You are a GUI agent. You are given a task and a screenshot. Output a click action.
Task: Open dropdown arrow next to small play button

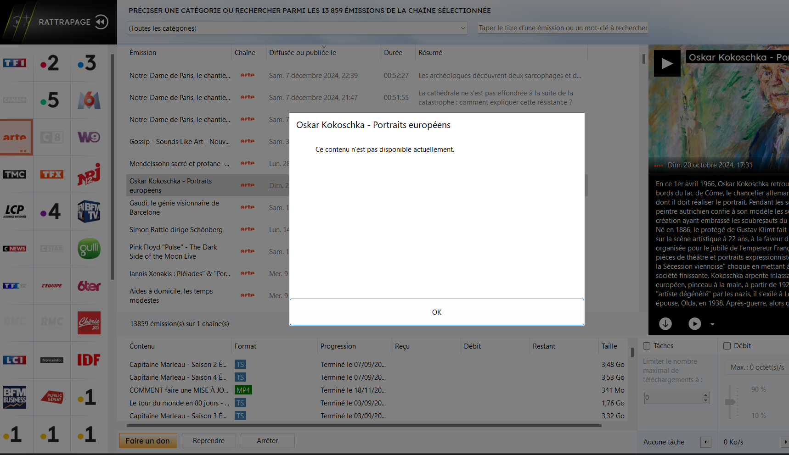(x=712, y=324)
